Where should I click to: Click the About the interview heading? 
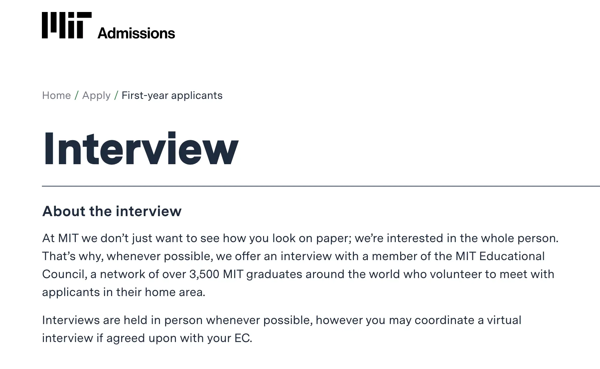tap(112, 211)
